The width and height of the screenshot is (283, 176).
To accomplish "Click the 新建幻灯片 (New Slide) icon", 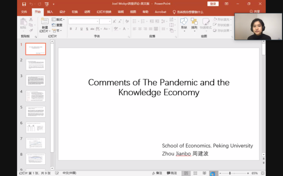I will [x=45, y=22].
